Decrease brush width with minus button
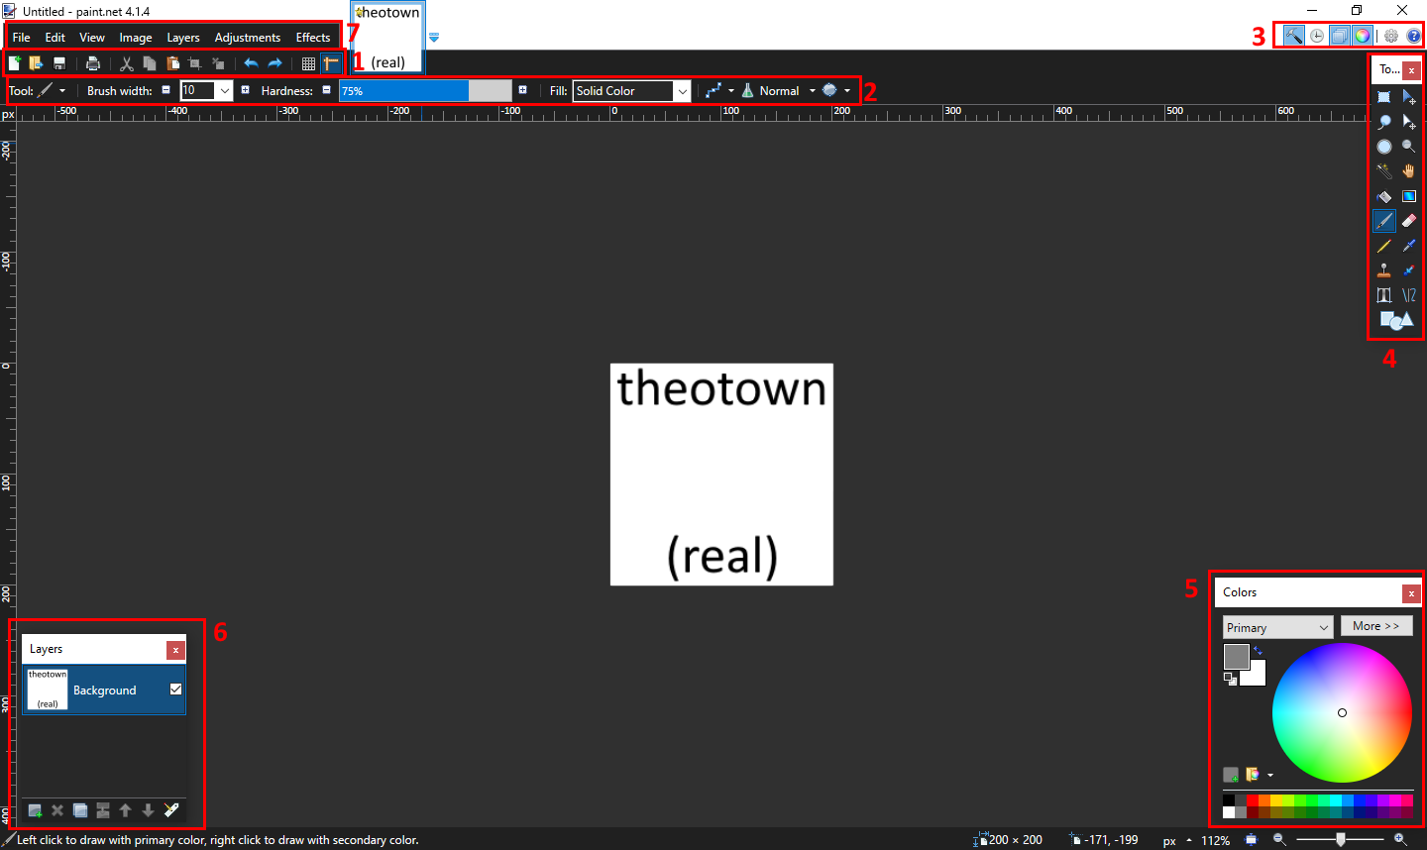1427x850 pixels. 165,90
